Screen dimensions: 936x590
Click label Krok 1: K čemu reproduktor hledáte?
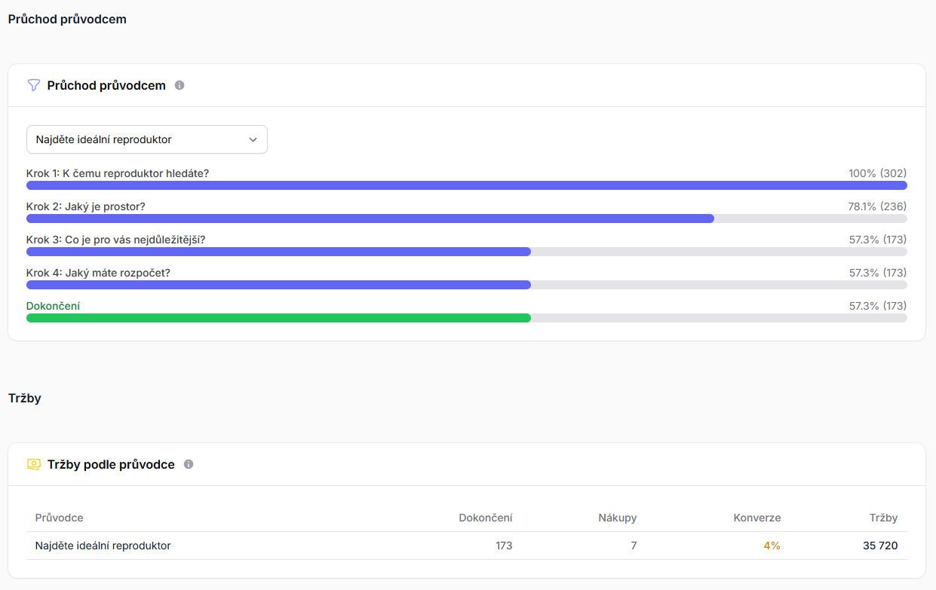pos(118,173)
